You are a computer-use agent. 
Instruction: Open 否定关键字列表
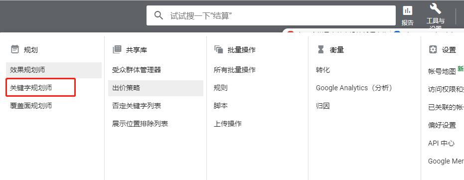(137, 106)
